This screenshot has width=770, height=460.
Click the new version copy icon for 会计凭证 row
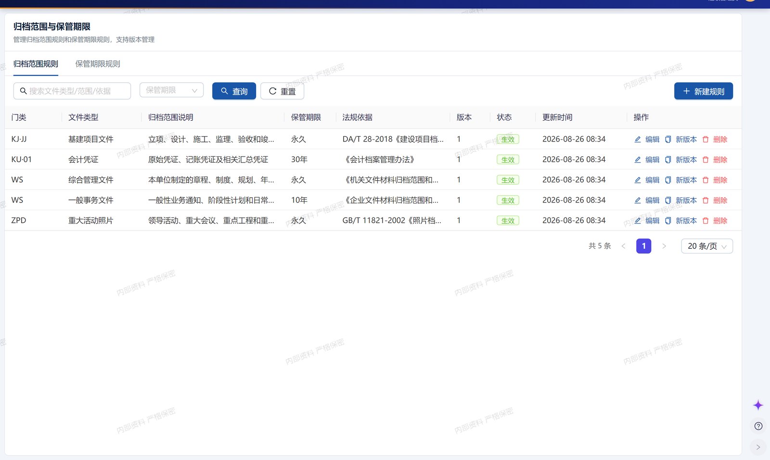tap(668, 160)
